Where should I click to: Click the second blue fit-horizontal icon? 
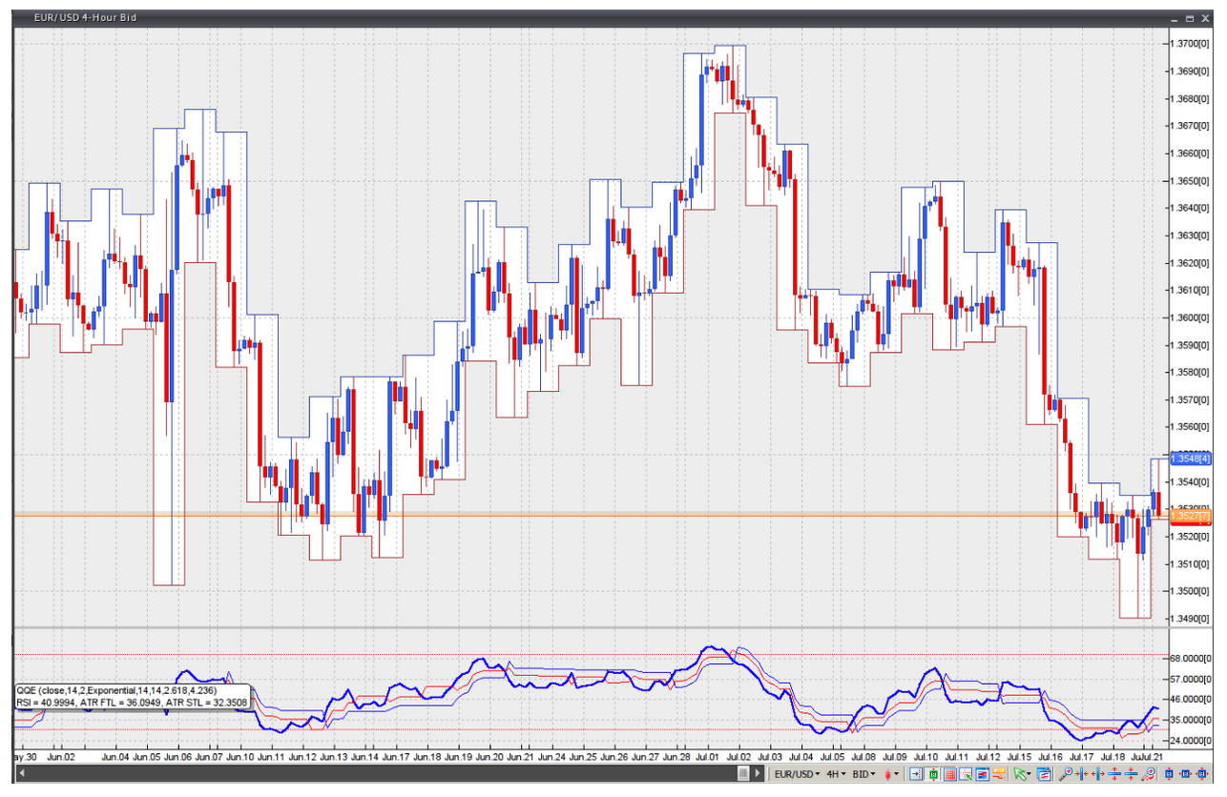[x=1184, y=773]
